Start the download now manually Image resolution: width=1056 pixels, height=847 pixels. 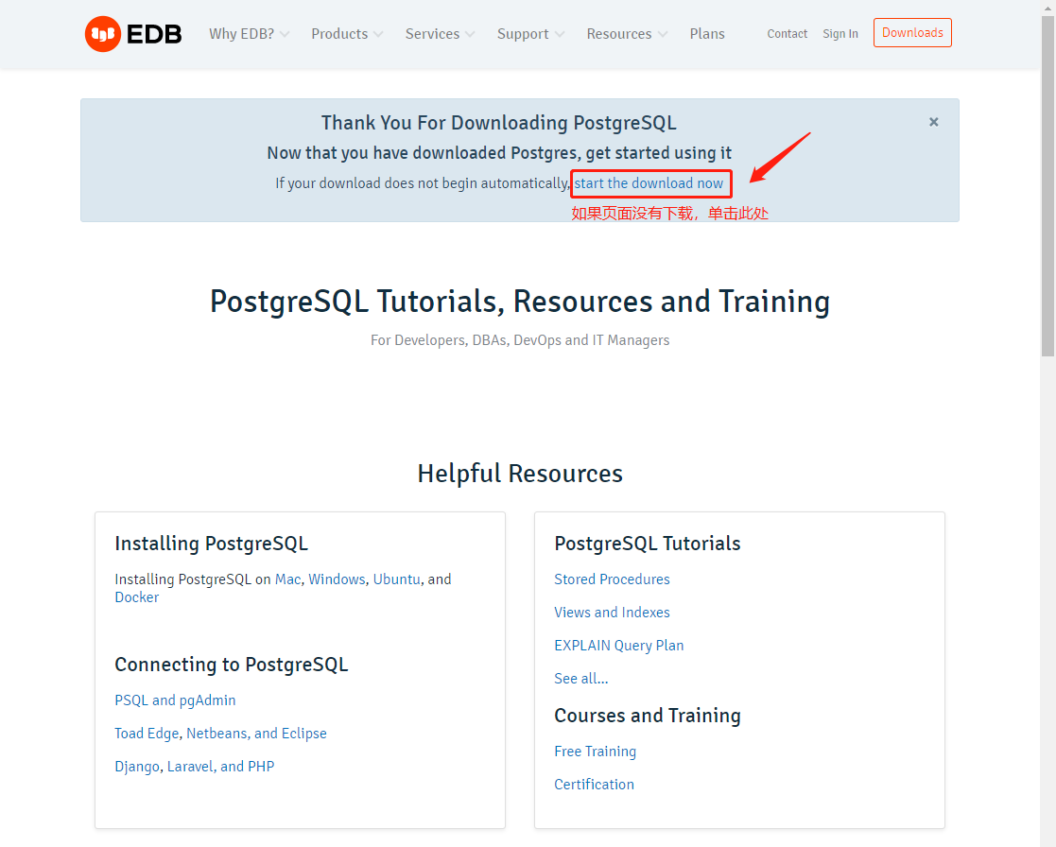pyautogui.click(x=650, y=182)
